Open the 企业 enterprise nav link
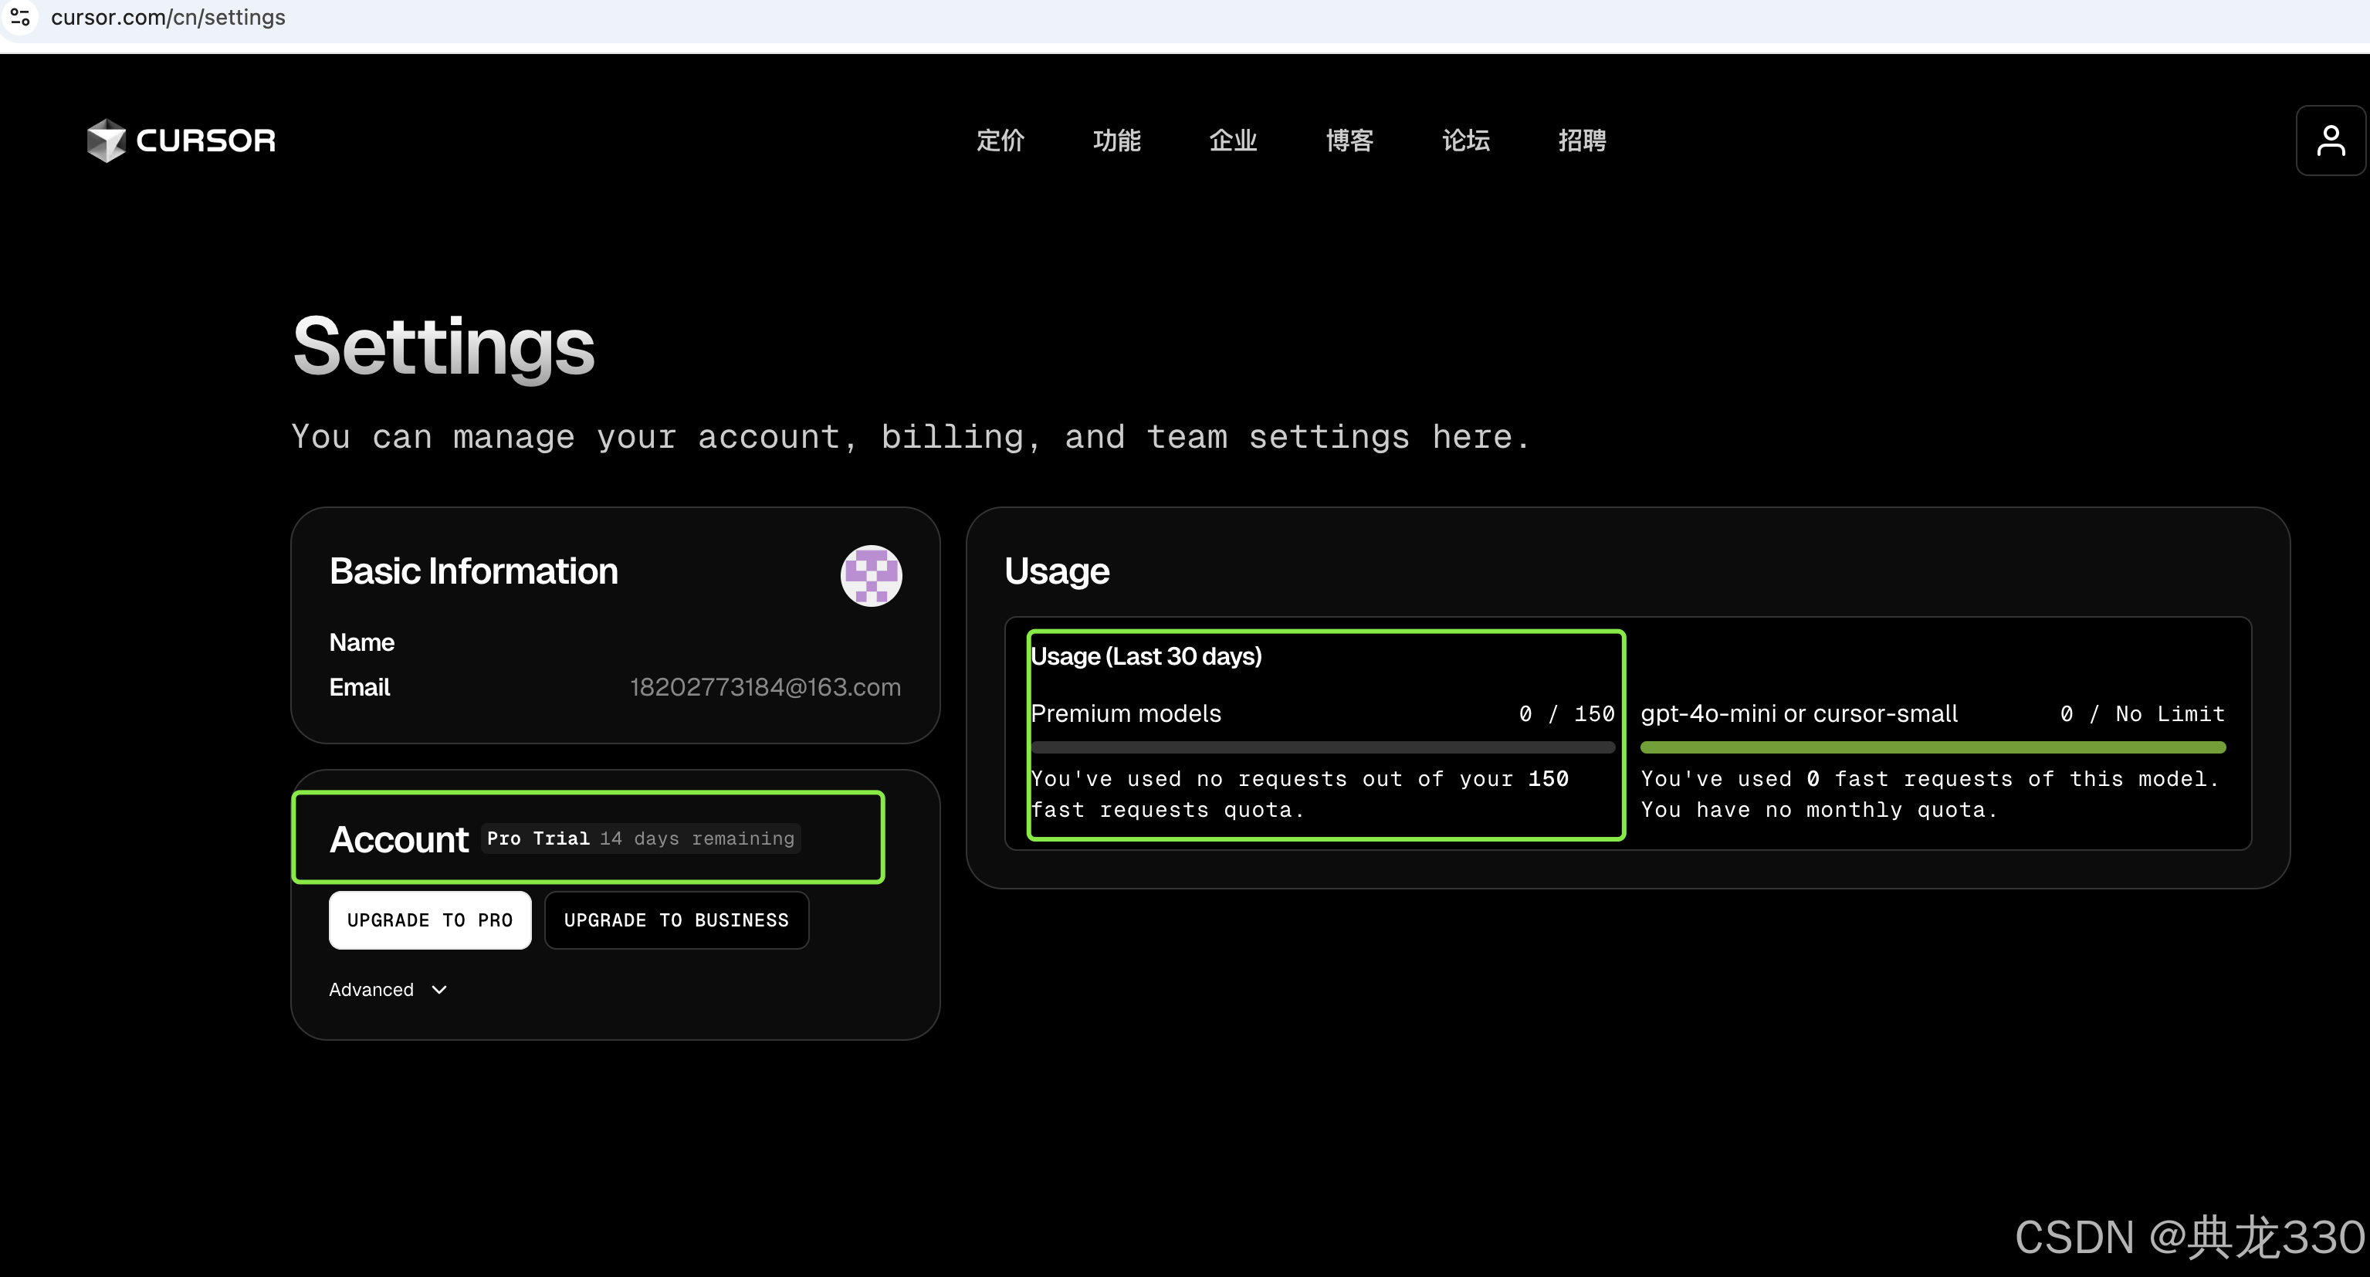The width and height of the screenshot is (2370, 1277). tap(1233, 141)
